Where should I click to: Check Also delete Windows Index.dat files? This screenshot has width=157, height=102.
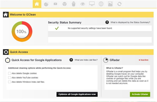pyautogui.click(x=9, y=82)
